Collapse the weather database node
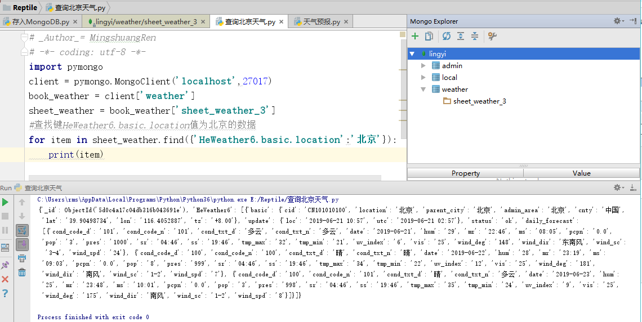 coord(423,90)
